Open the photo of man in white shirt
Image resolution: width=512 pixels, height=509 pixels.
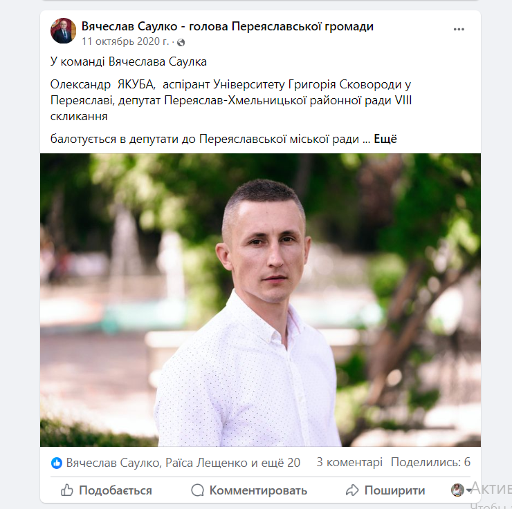260,300
